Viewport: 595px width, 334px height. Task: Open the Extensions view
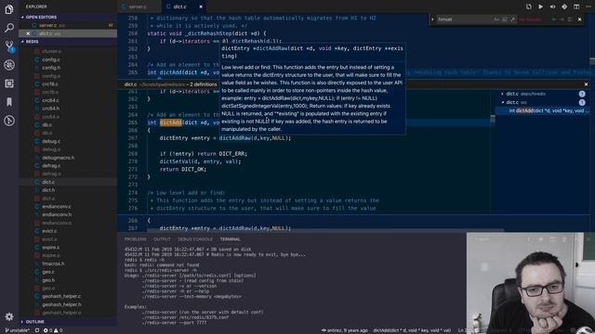point(9,83)
